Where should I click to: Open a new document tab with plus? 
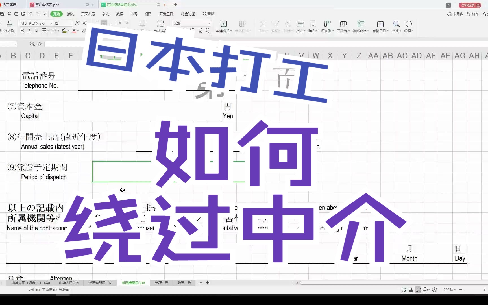point(175,5)
